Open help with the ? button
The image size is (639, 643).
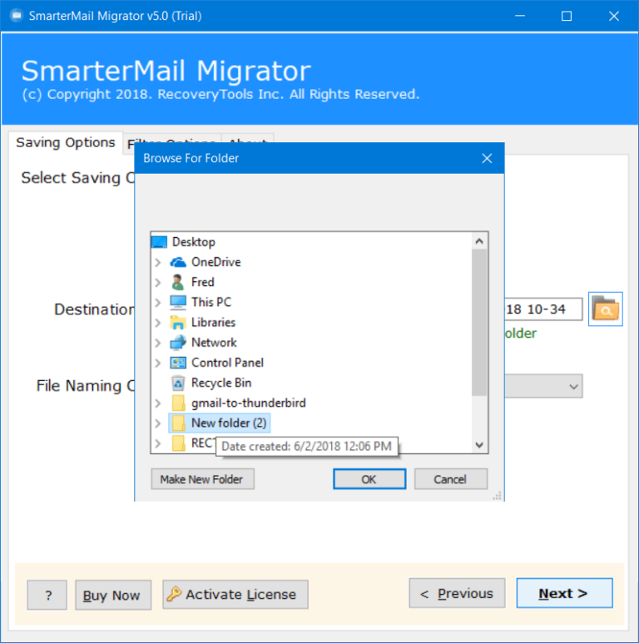click(47, 595)
